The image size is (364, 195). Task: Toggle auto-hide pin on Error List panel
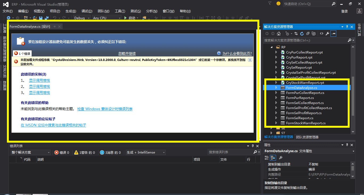[x=252, y=146]
